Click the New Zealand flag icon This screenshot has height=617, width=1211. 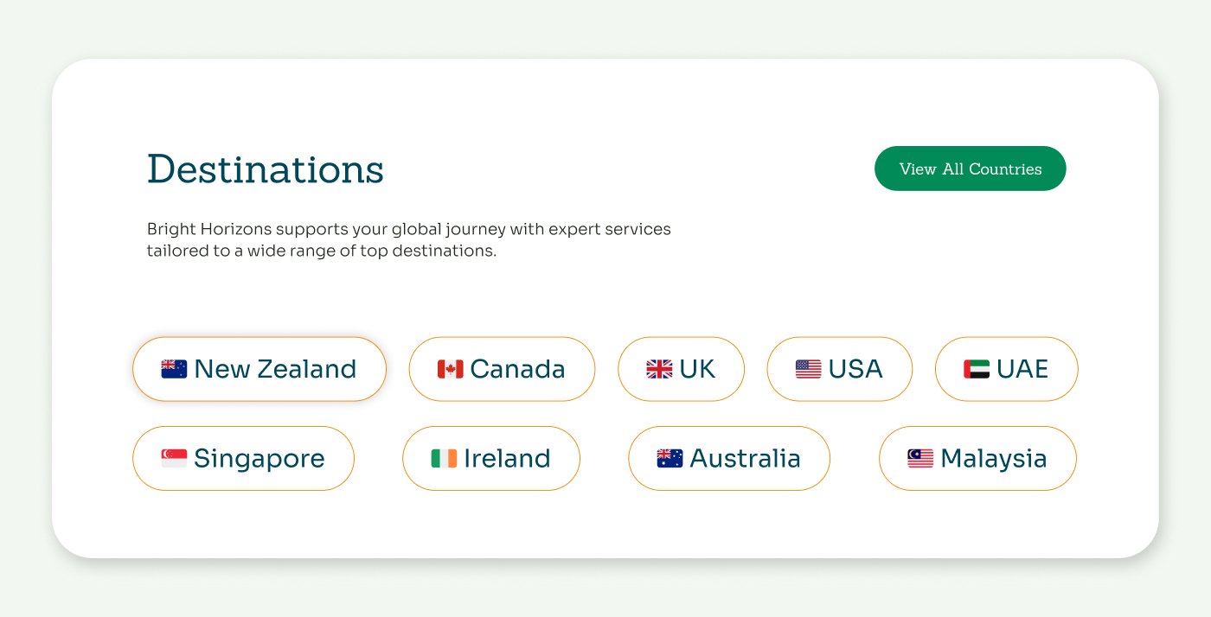click(174, 369)
